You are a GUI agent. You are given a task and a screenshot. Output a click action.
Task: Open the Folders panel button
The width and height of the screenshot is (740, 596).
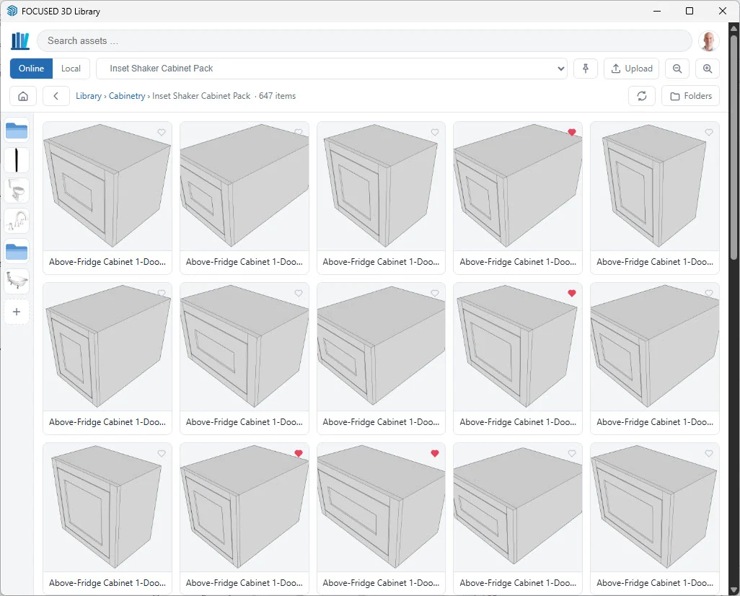tap(690, 96)
